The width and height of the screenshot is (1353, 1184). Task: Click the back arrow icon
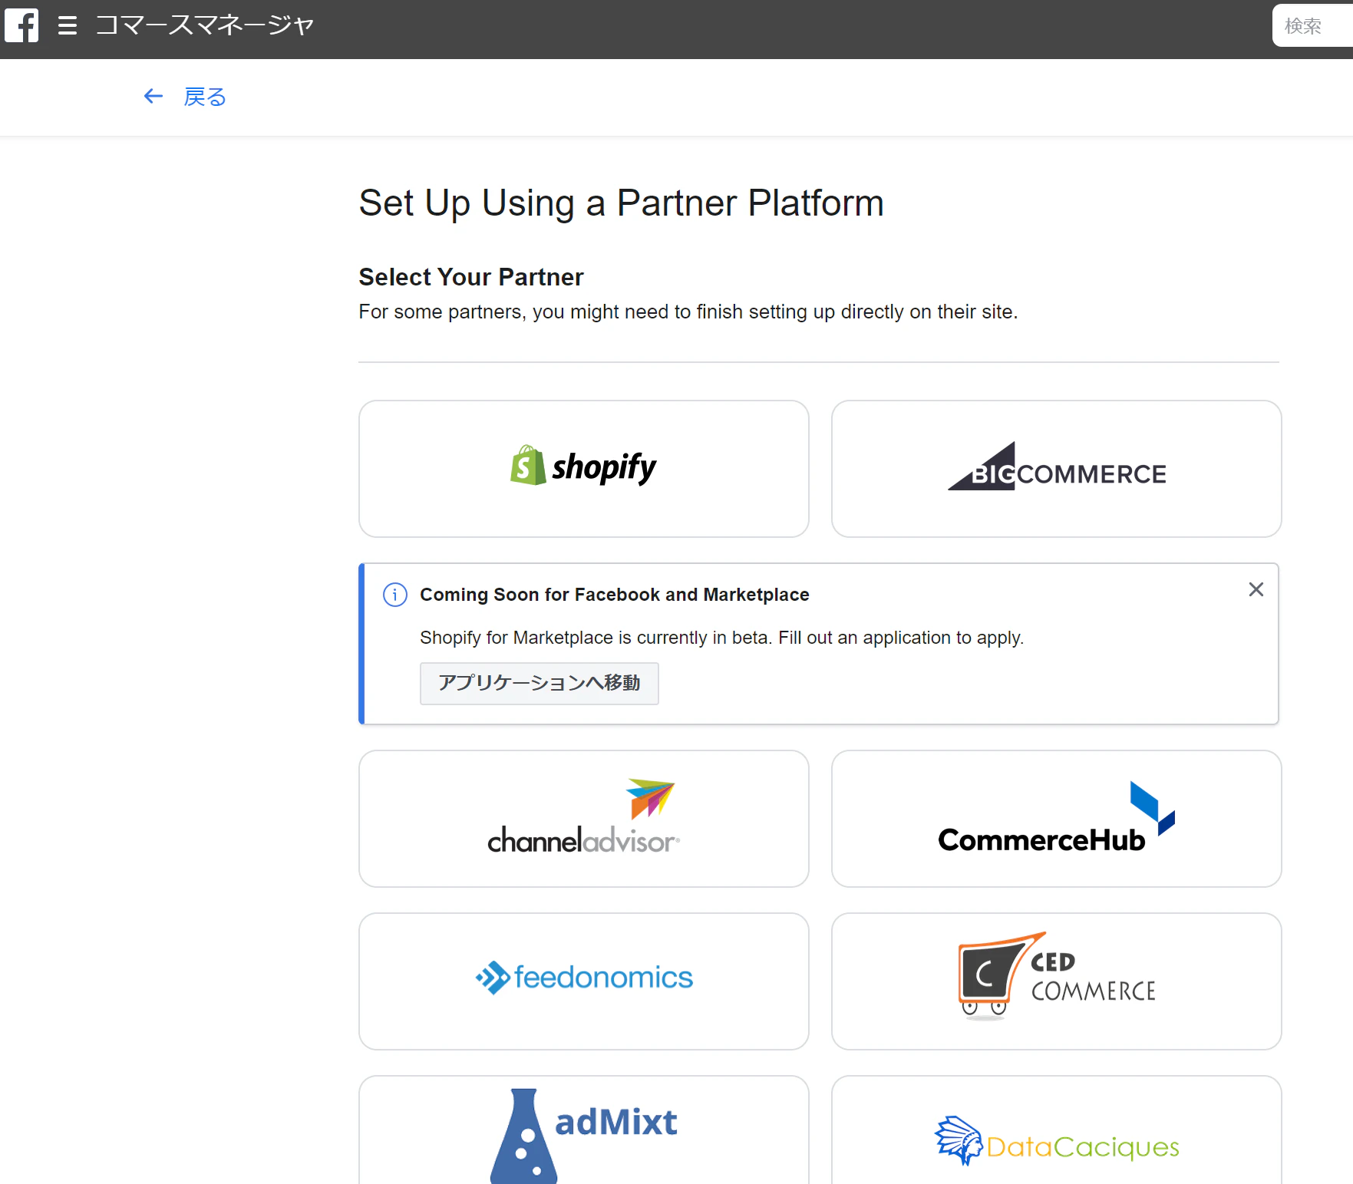[x=153, y=96]
